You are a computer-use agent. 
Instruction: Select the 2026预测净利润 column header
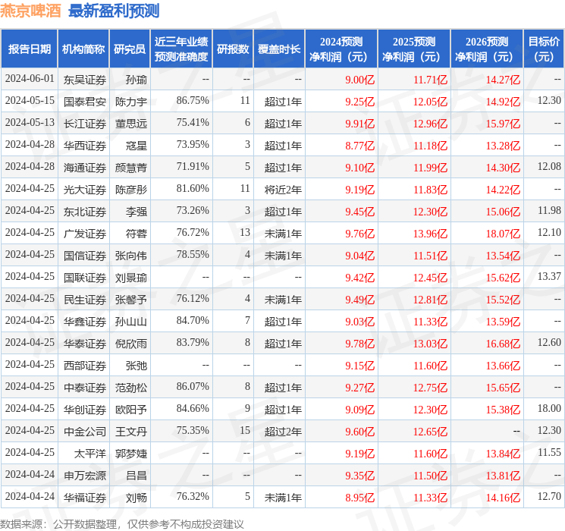tap(486, 49)
